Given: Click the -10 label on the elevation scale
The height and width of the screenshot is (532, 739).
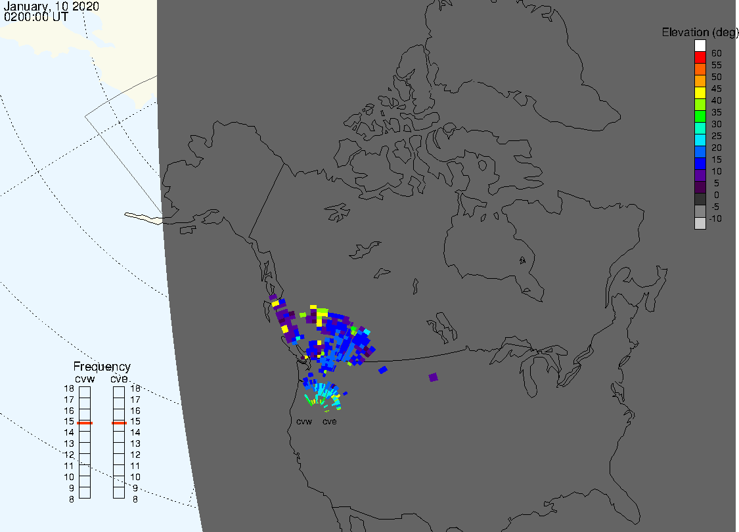Looking at the screenshot, I should click(715, 218).
